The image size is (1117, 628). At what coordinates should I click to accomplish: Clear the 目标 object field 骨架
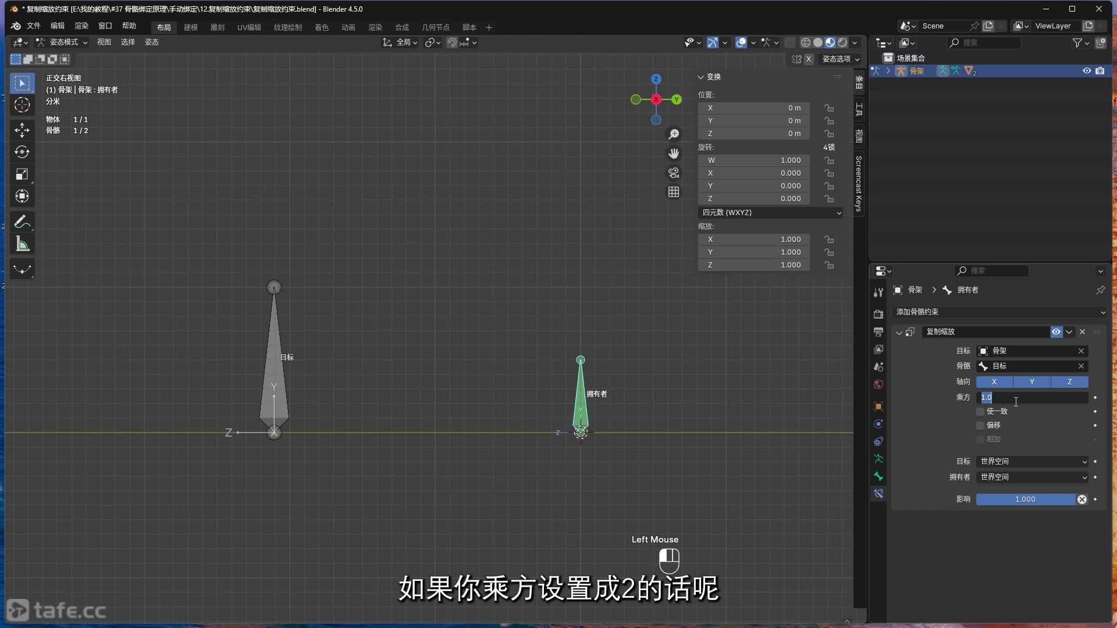click(1081, 351)
